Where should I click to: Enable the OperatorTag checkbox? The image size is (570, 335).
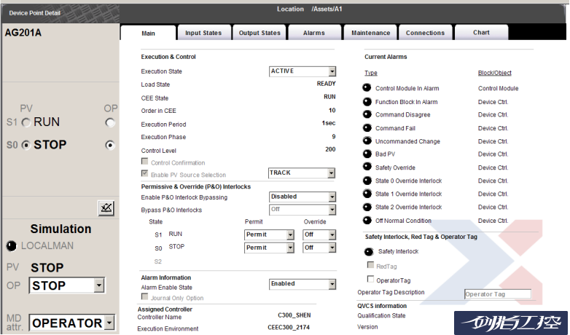point(371,279)
